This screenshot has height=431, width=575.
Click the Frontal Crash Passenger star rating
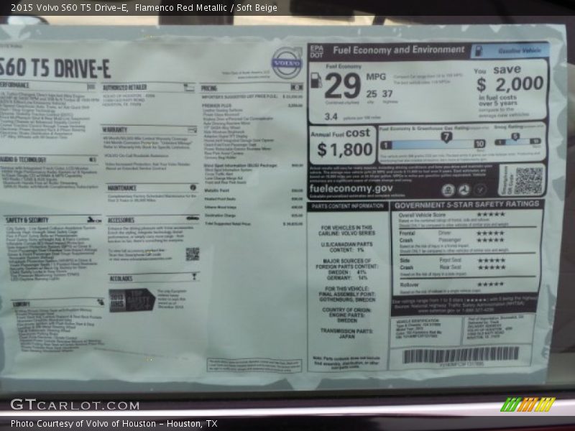[x=490, y=240]
